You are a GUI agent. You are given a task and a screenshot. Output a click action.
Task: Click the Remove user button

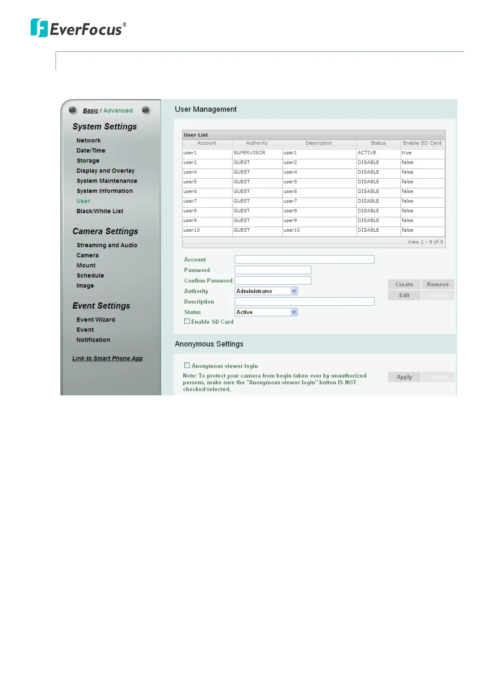(437, 284)
